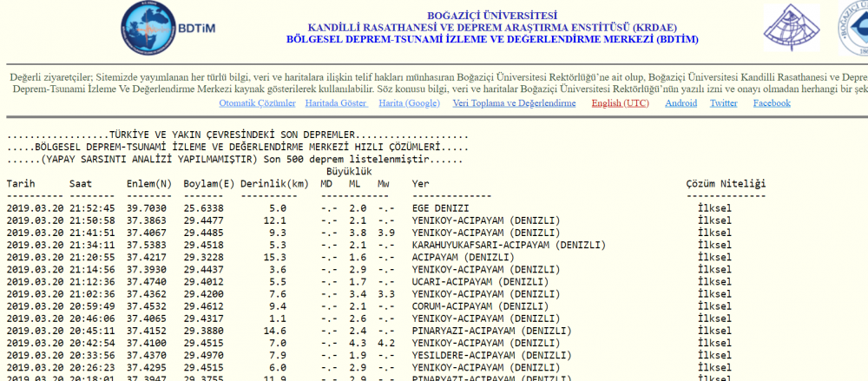Click the Büyüklük header label
Viewport: 868px width, 381px height.
point(349,172)
